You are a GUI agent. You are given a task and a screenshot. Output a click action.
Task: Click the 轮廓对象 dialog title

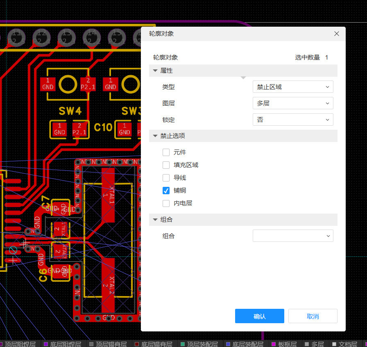tap(161, 34)
